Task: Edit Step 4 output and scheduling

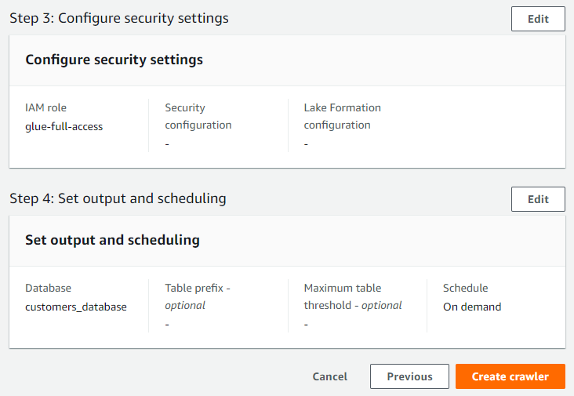Action: coord(538,199)
